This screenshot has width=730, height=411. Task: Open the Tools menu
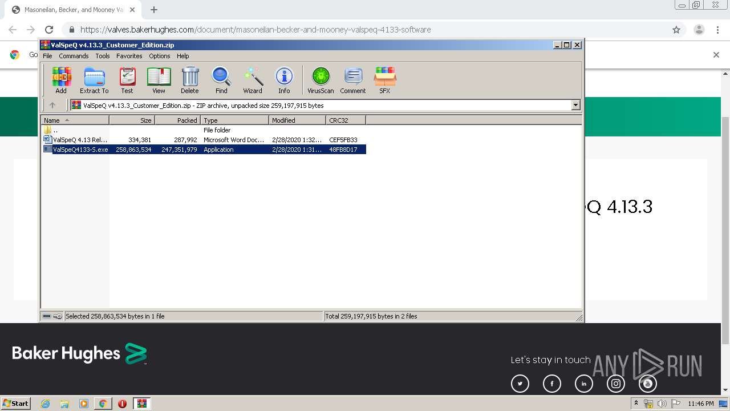point(103,56)
